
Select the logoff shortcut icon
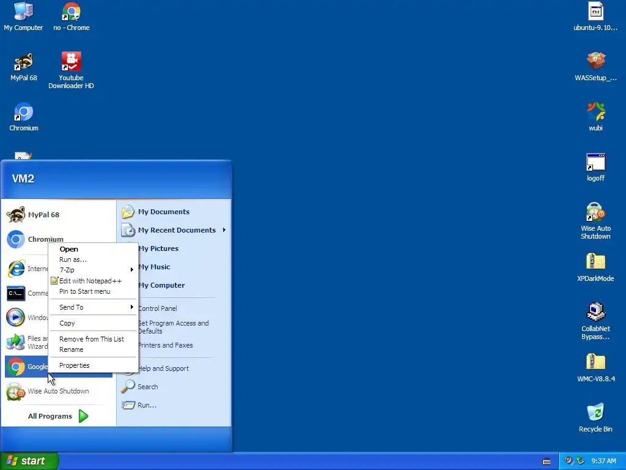click(595, 167)
